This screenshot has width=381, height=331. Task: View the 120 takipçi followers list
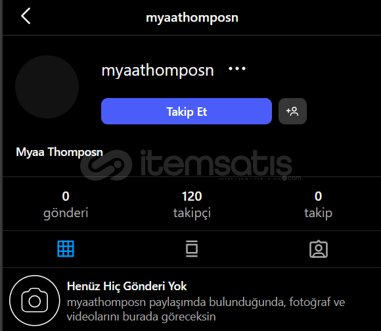[x=192, y=205]
